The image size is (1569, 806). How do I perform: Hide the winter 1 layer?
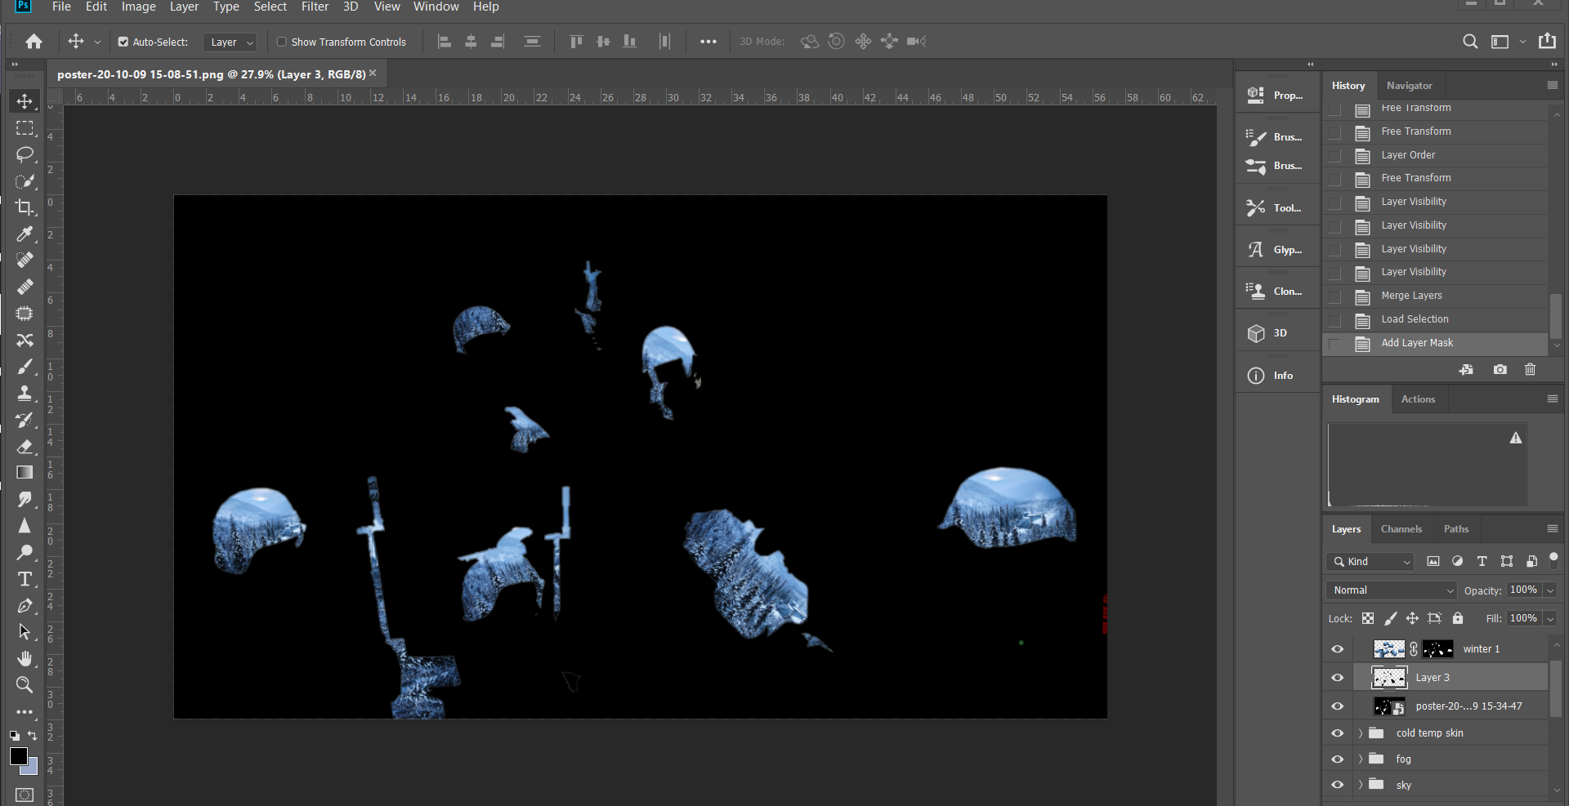(1338, 649)
